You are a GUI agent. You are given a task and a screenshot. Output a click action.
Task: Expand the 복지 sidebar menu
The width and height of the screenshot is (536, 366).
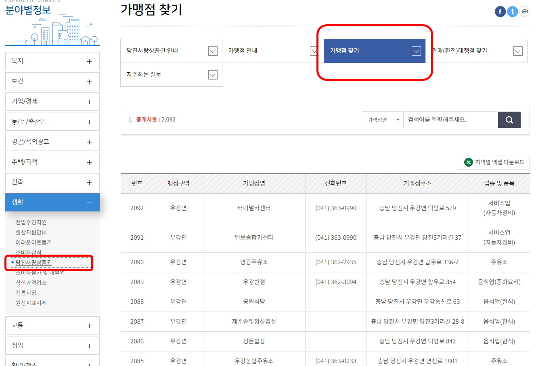tap(52, 61)
